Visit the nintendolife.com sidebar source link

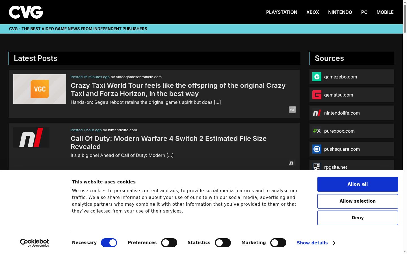[342, 113]
